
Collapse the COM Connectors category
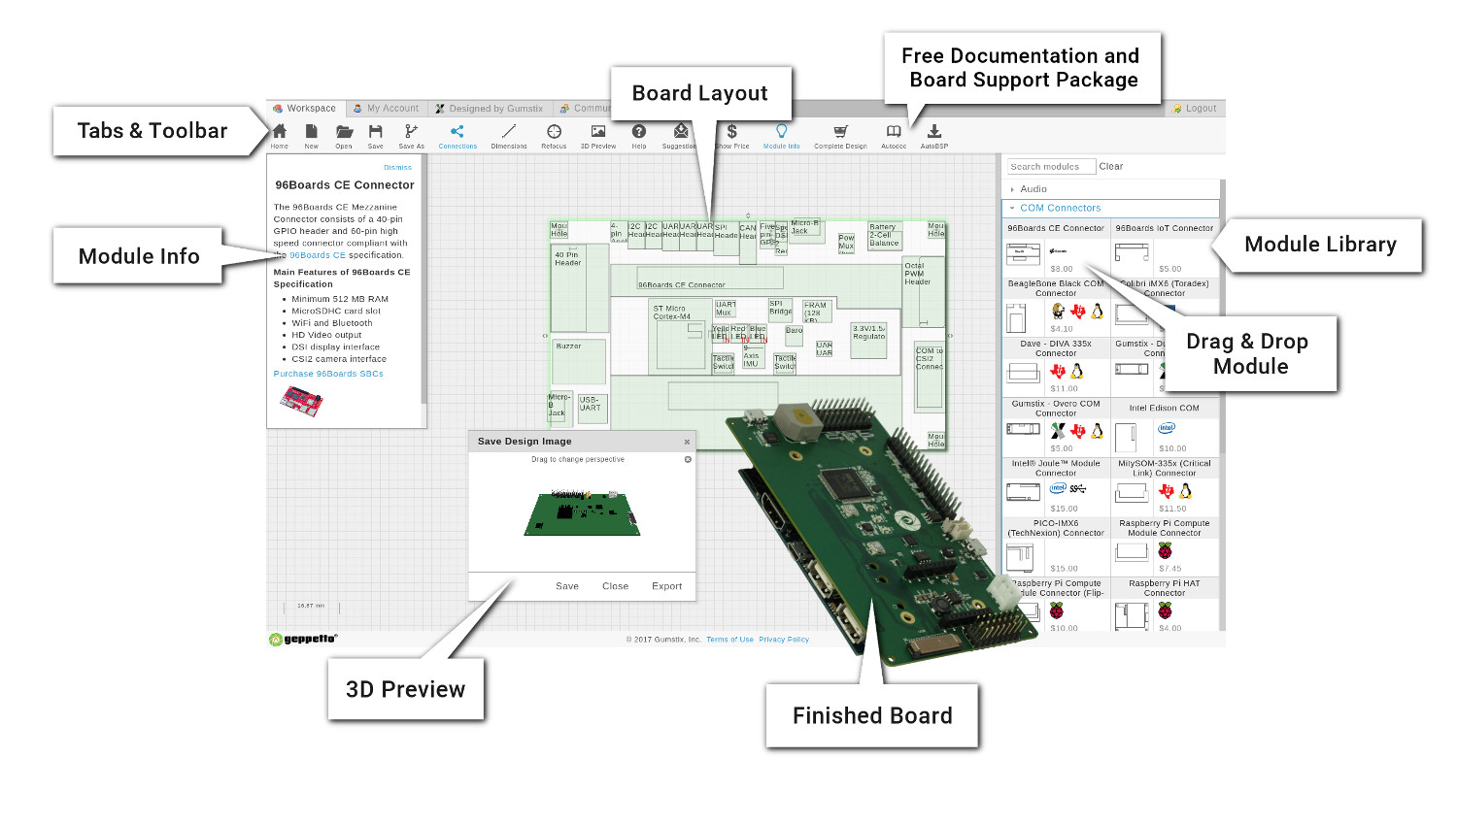click(1110, 208)
